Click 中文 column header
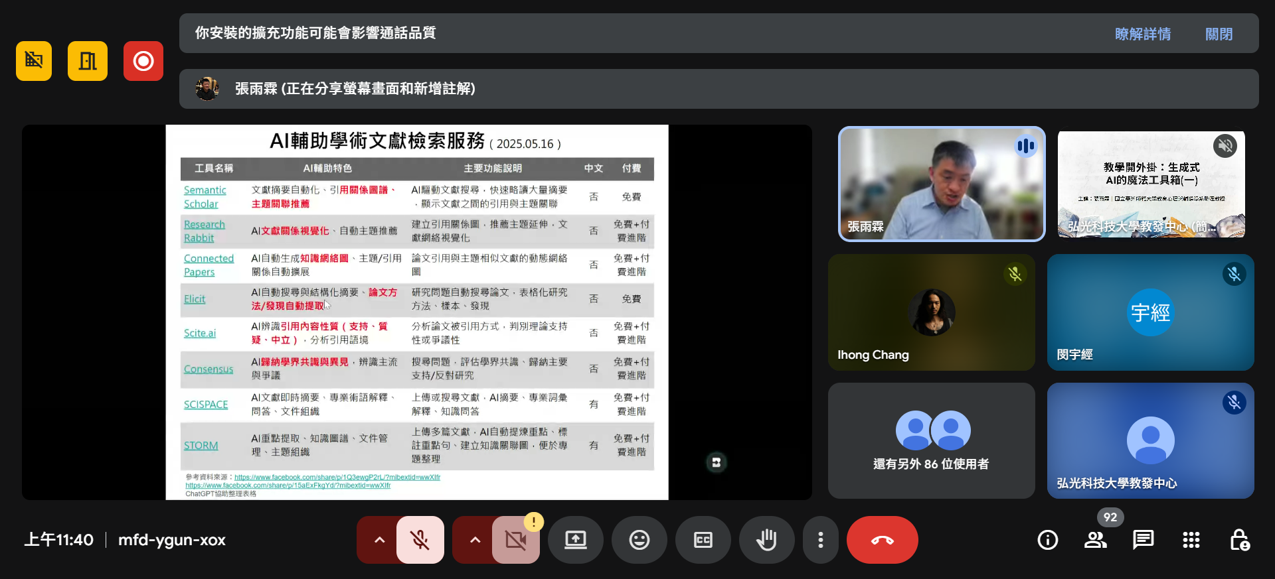The height and width of the screenshot is (579, 1275). click(x=594, y=168)
